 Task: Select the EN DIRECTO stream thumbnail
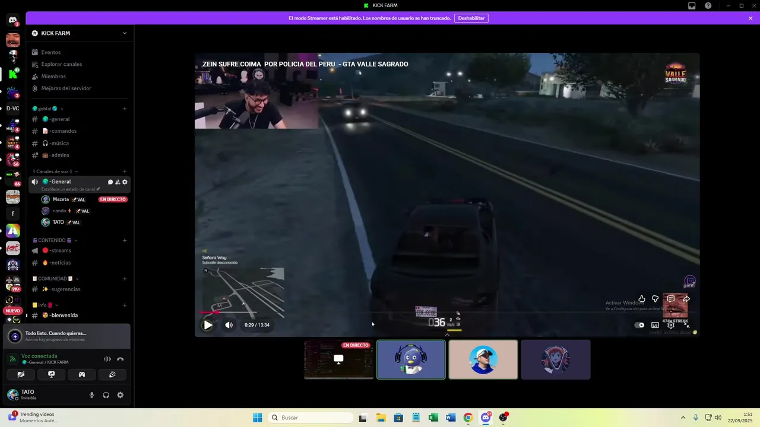pyautogui.click(x=338, y=359)
